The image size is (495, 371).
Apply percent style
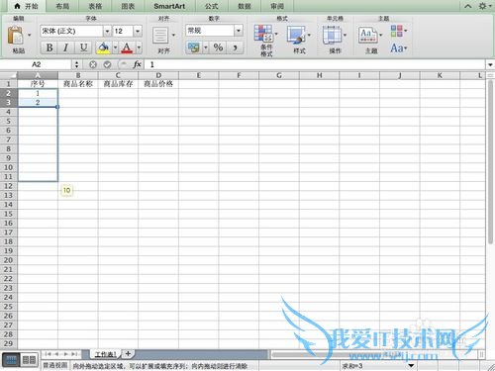coord(218,47)
